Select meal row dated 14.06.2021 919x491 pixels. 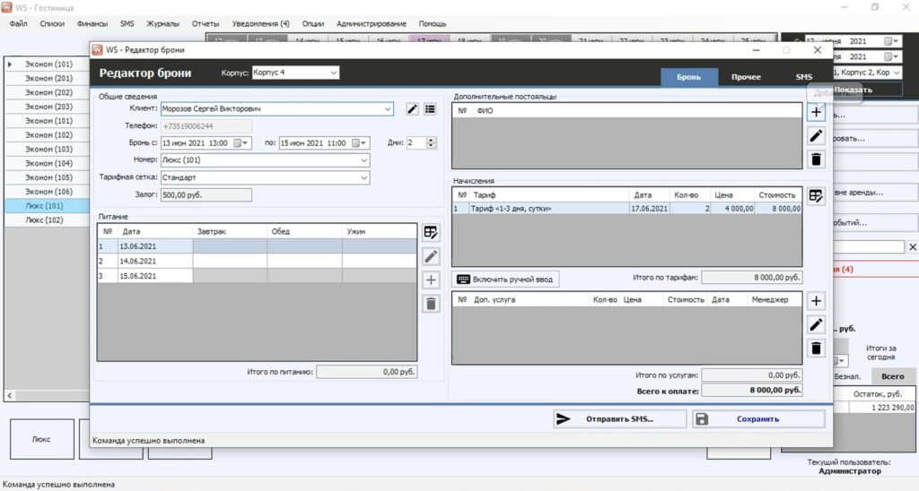(257, 261)
